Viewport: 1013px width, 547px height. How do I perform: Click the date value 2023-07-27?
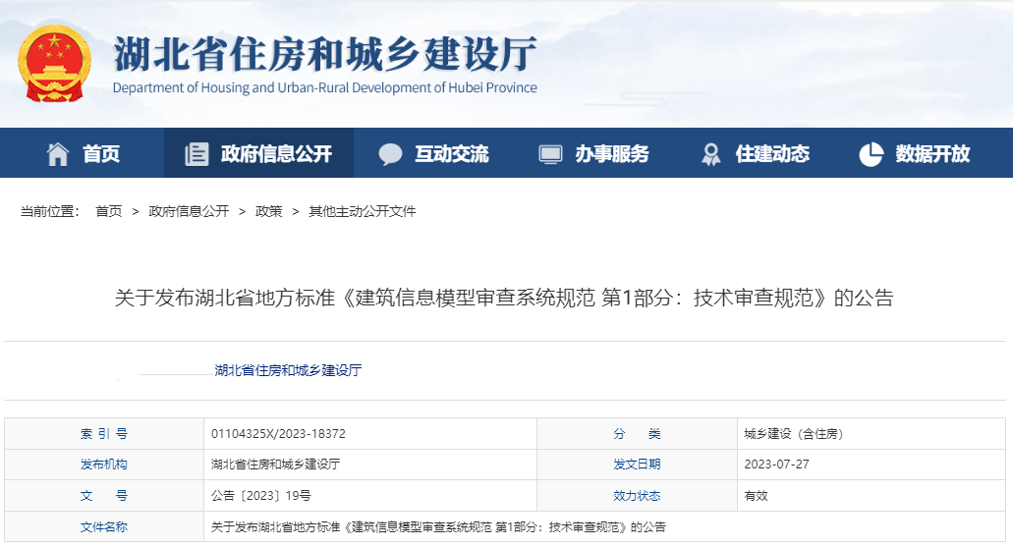click(776, 465)
